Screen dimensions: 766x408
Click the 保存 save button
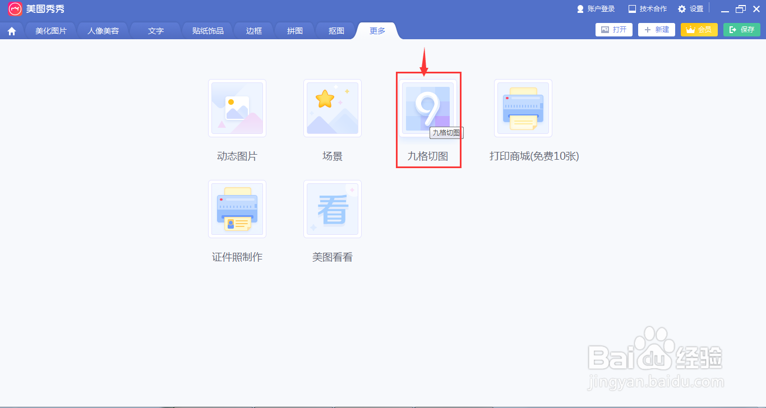(742, 30)
